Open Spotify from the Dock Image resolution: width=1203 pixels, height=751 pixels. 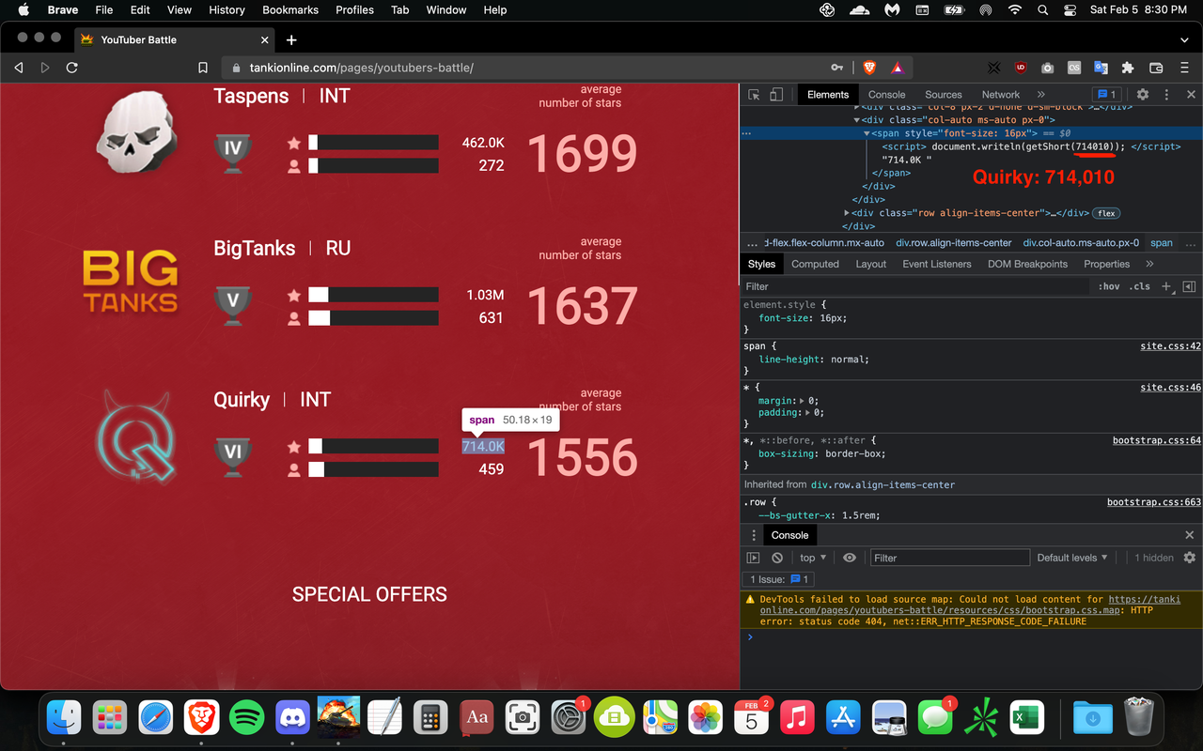pos(247,719)
